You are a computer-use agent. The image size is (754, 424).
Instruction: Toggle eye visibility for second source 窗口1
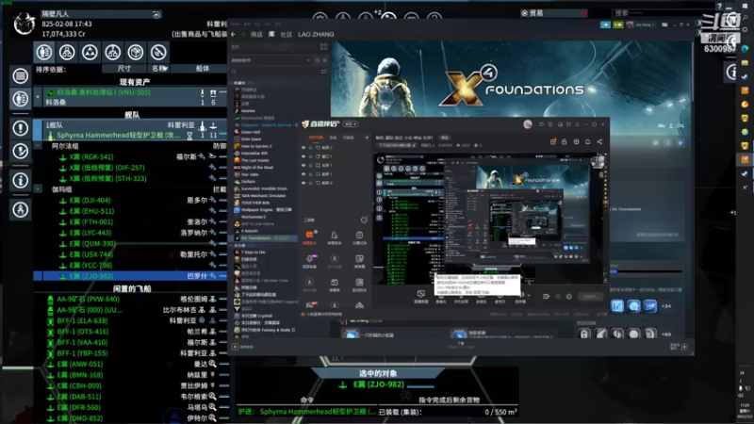coord(303,156)
